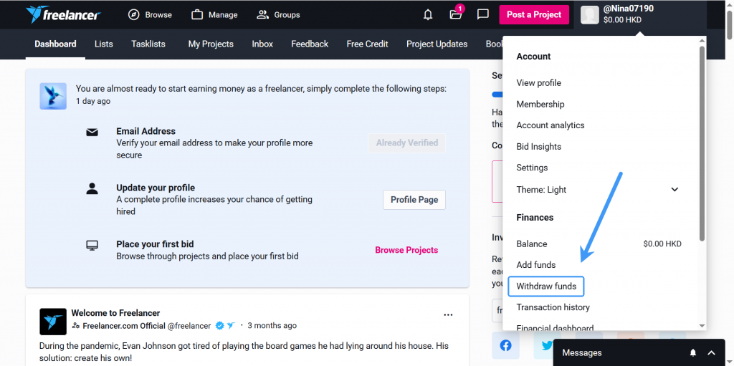Open the Browse menu in top navigation
The width and height of the screenshot is (734, 366).
point(150,14)
